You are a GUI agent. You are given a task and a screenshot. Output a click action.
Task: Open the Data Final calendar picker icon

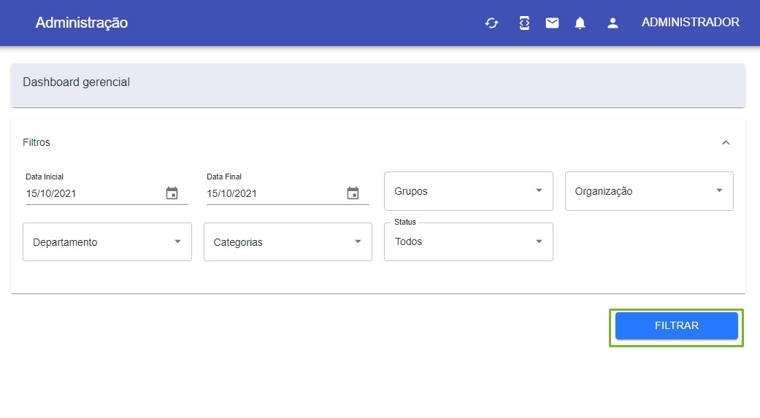pos(353,193)
